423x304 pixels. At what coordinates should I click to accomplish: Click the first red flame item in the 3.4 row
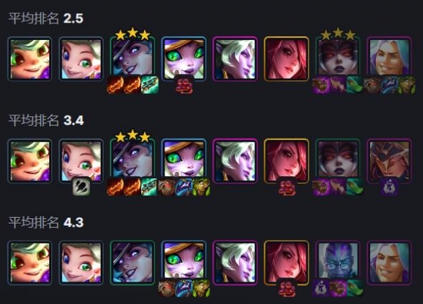[115, 186]
